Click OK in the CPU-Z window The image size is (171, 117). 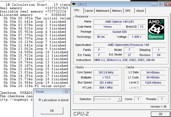(x=161, y=114)
